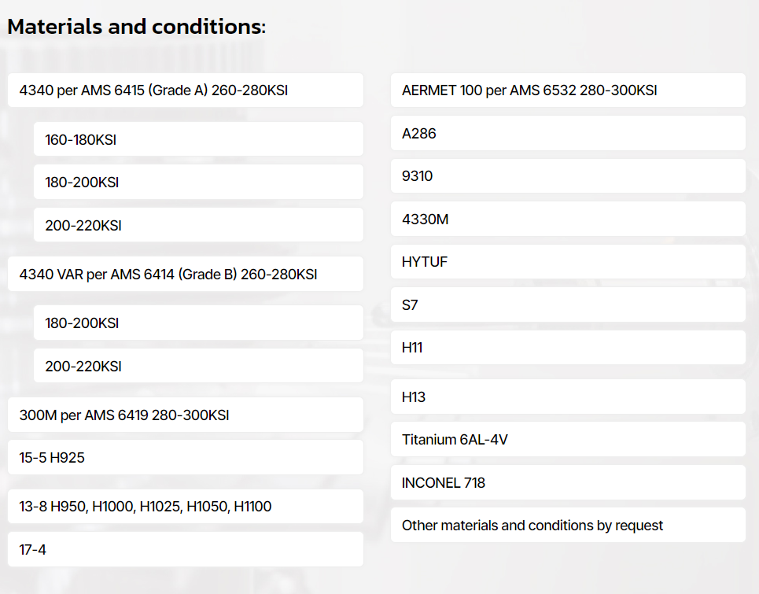The height and width of the screenshot is (594, 759).
Task: Click the 4340 per AMS 6415 Grade A item
Action: coord(185,90)
